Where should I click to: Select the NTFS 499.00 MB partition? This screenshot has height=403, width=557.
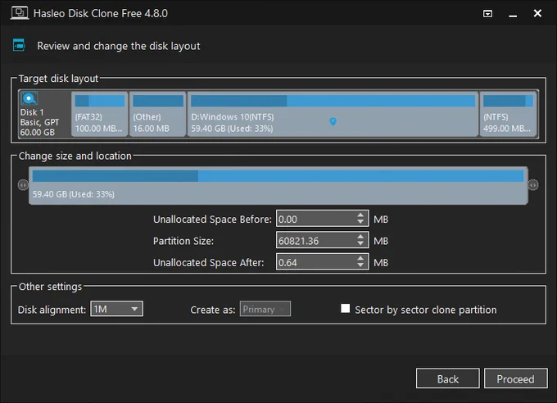[508, 114]
